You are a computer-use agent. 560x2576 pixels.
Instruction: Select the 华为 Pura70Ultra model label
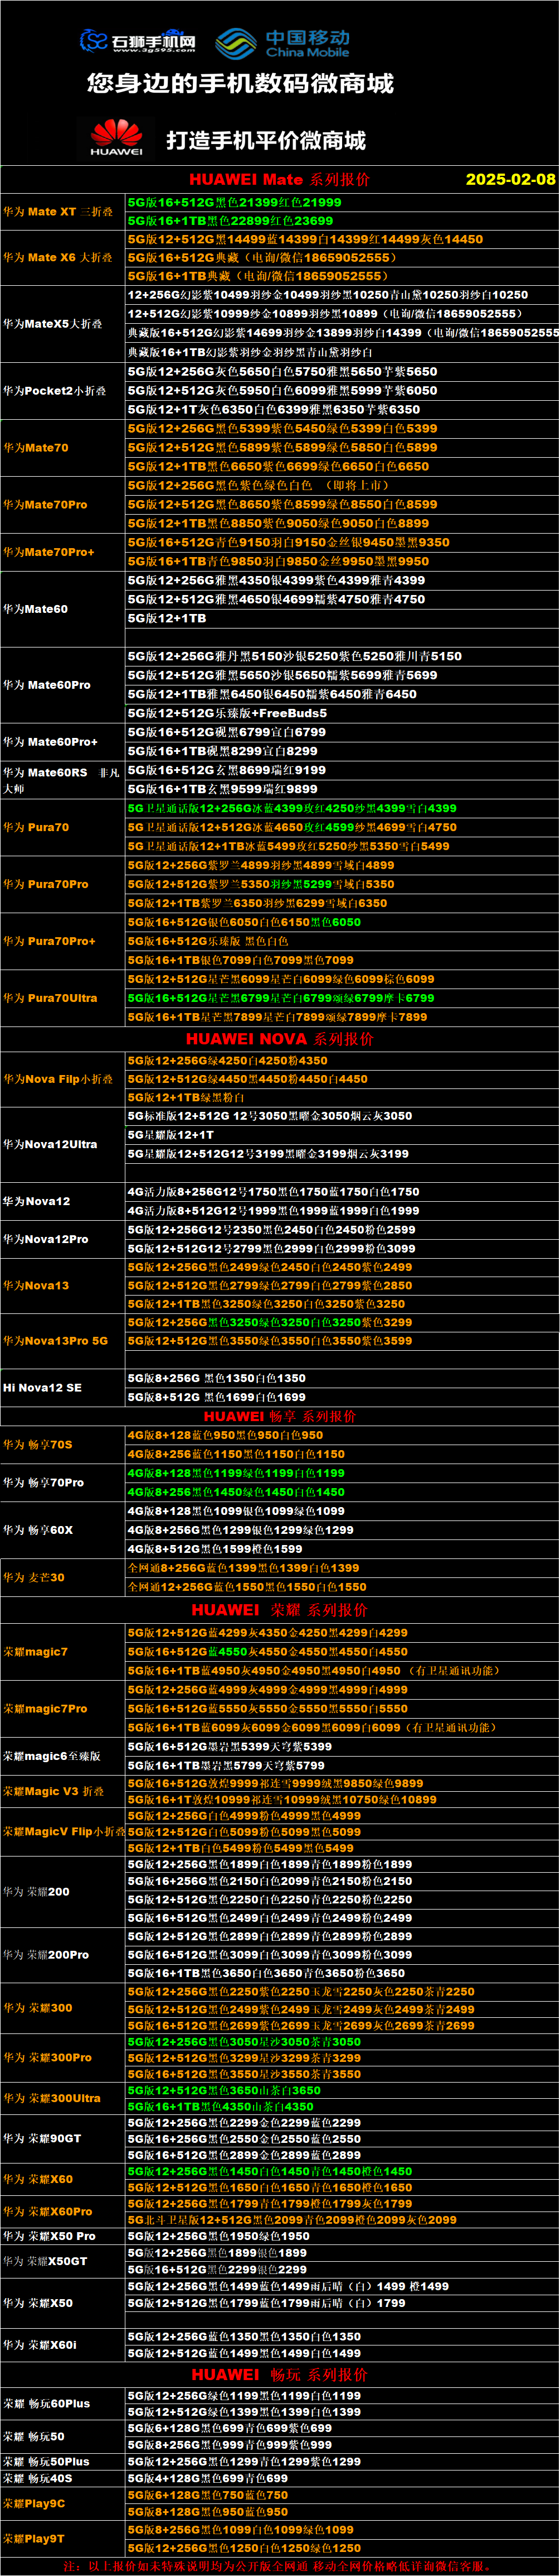pyautogui.click(x=50, y=998)
